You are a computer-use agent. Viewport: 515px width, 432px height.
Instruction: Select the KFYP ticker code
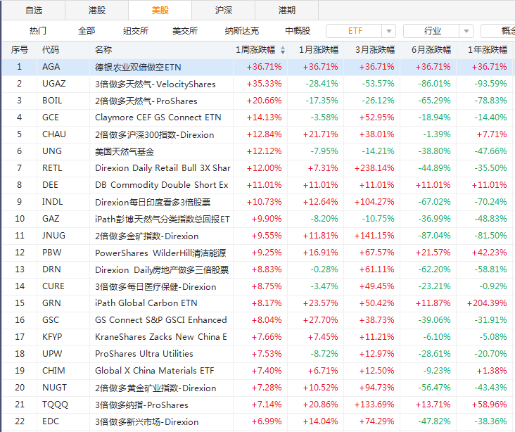(x=52, y=337)
